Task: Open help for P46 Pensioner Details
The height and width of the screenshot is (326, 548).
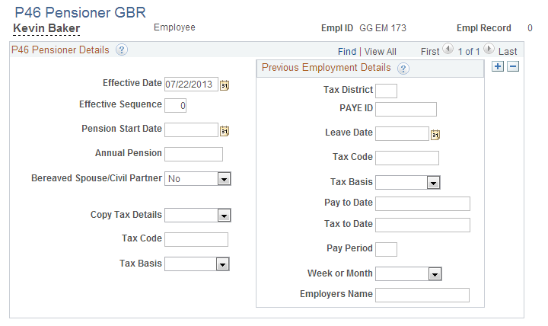Action: (x=121, y=50)
